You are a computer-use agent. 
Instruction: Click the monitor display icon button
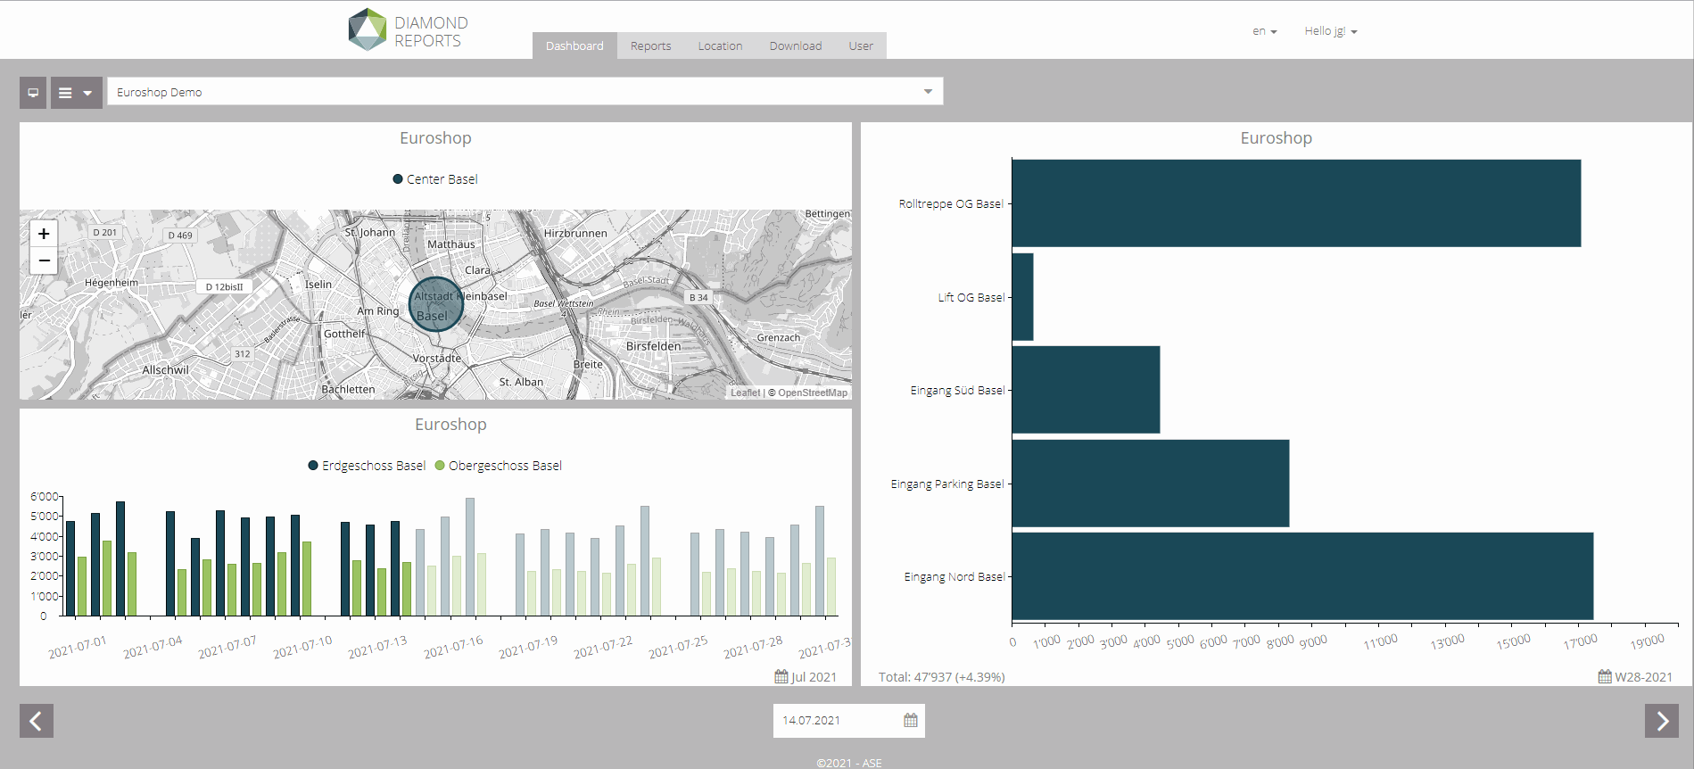pos(33,93)
